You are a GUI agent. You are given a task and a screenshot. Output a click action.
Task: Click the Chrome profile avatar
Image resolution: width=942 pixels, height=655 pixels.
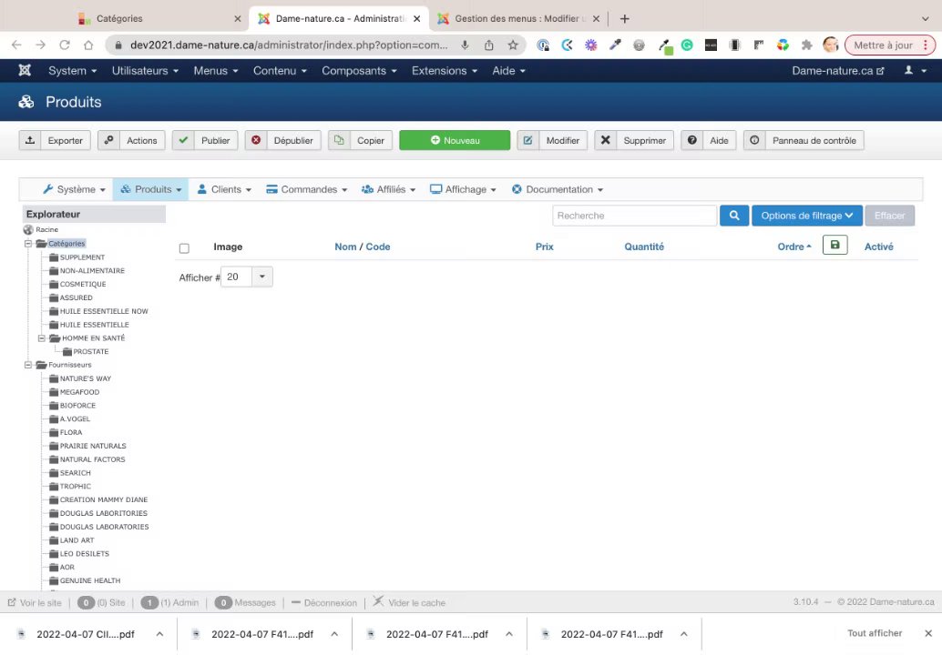[x=831, y=45]
